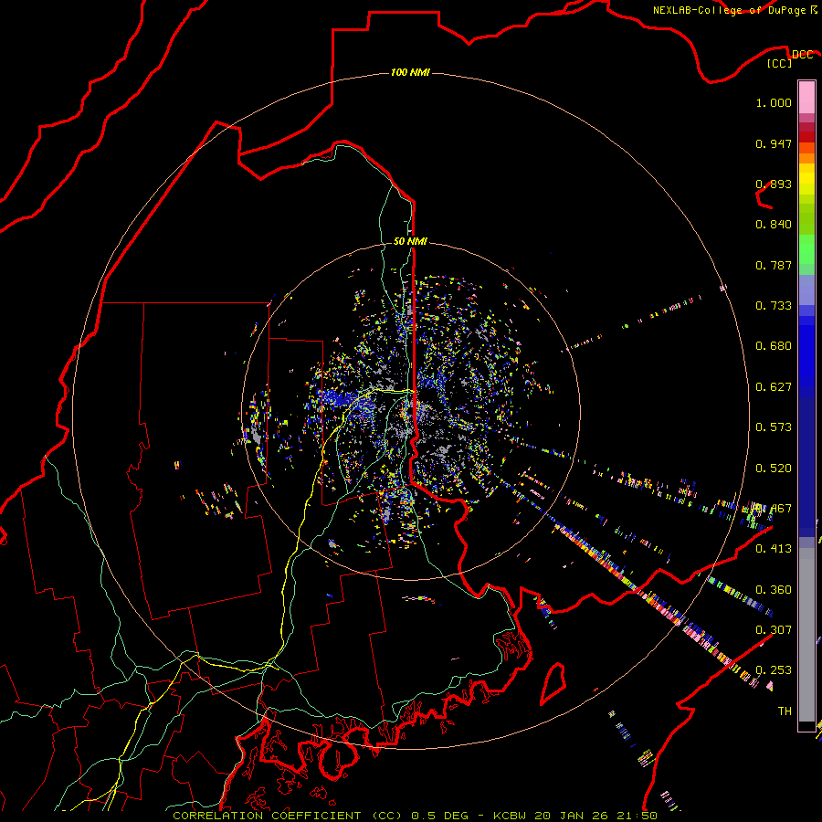Viewport: 822px width, 822px height.
Task: Click the 0.680 scale value
Action: pos(774,346)
